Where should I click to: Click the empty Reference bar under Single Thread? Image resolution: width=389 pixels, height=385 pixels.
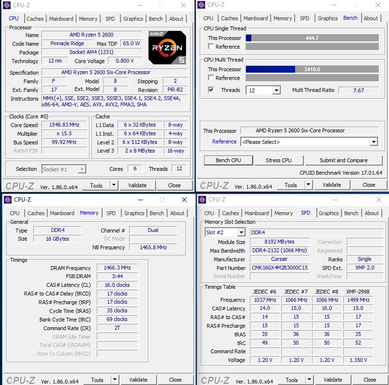tap(312, 47)
